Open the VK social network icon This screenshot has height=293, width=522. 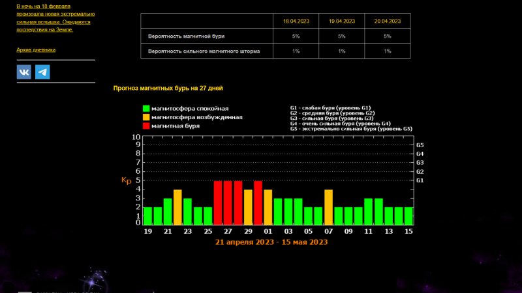[24, 72]
